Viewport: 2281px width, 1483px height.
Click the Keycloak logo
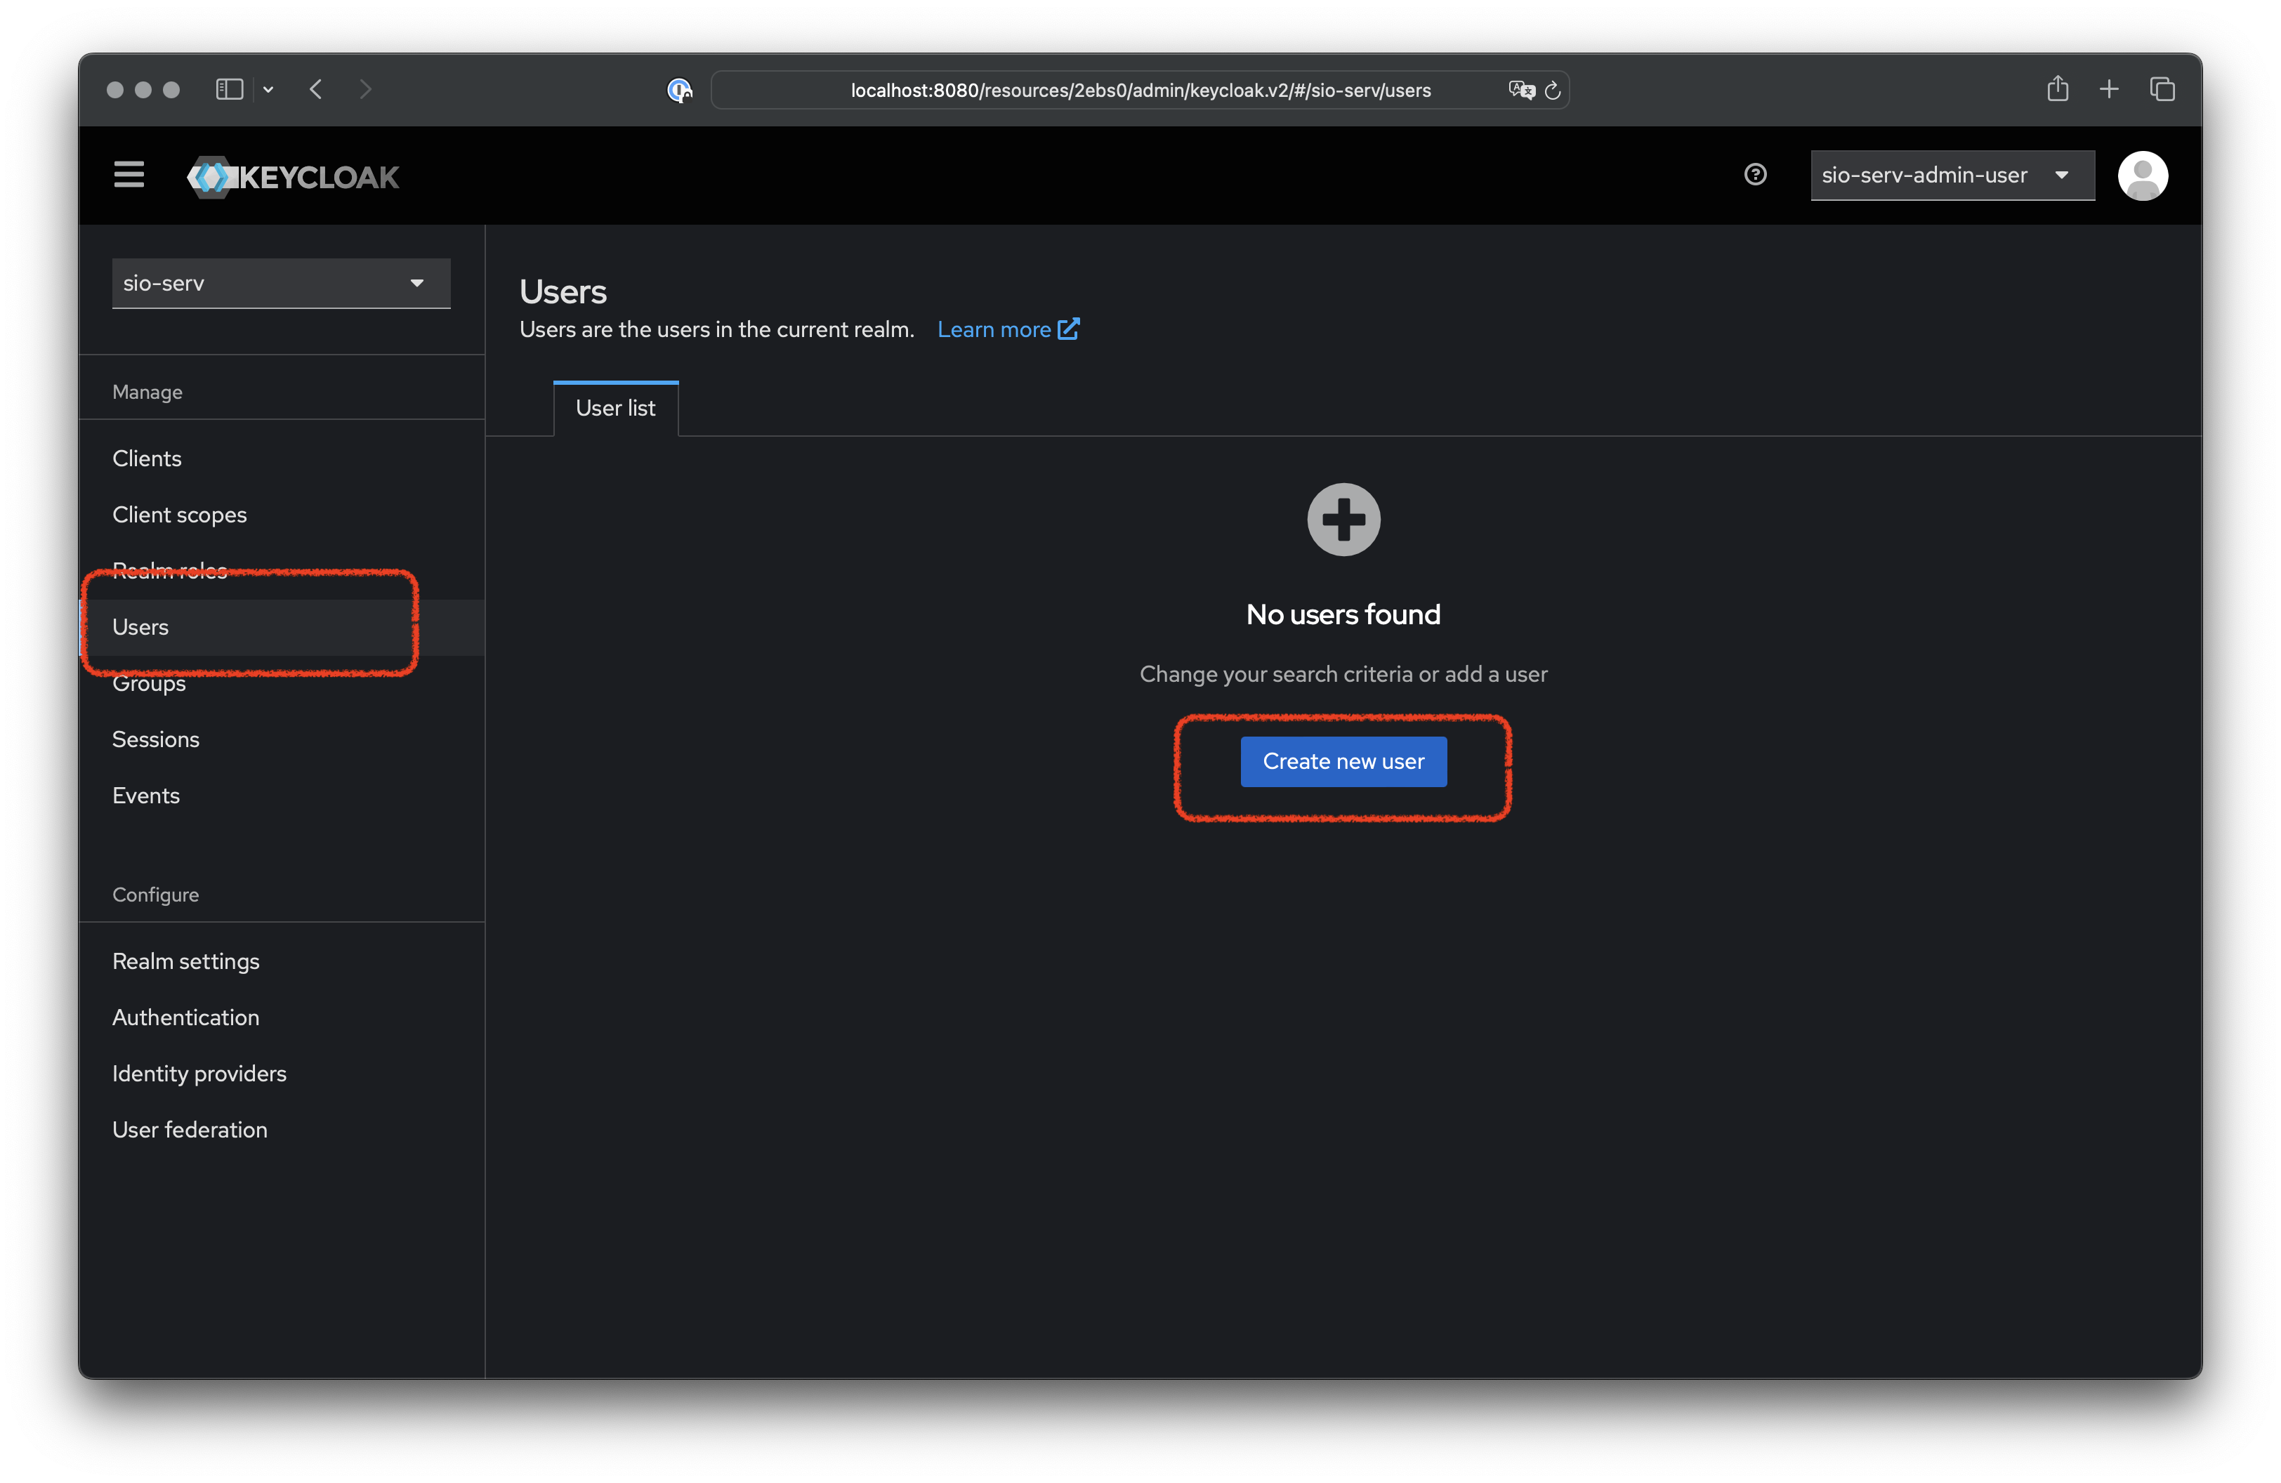click(294, 177)
